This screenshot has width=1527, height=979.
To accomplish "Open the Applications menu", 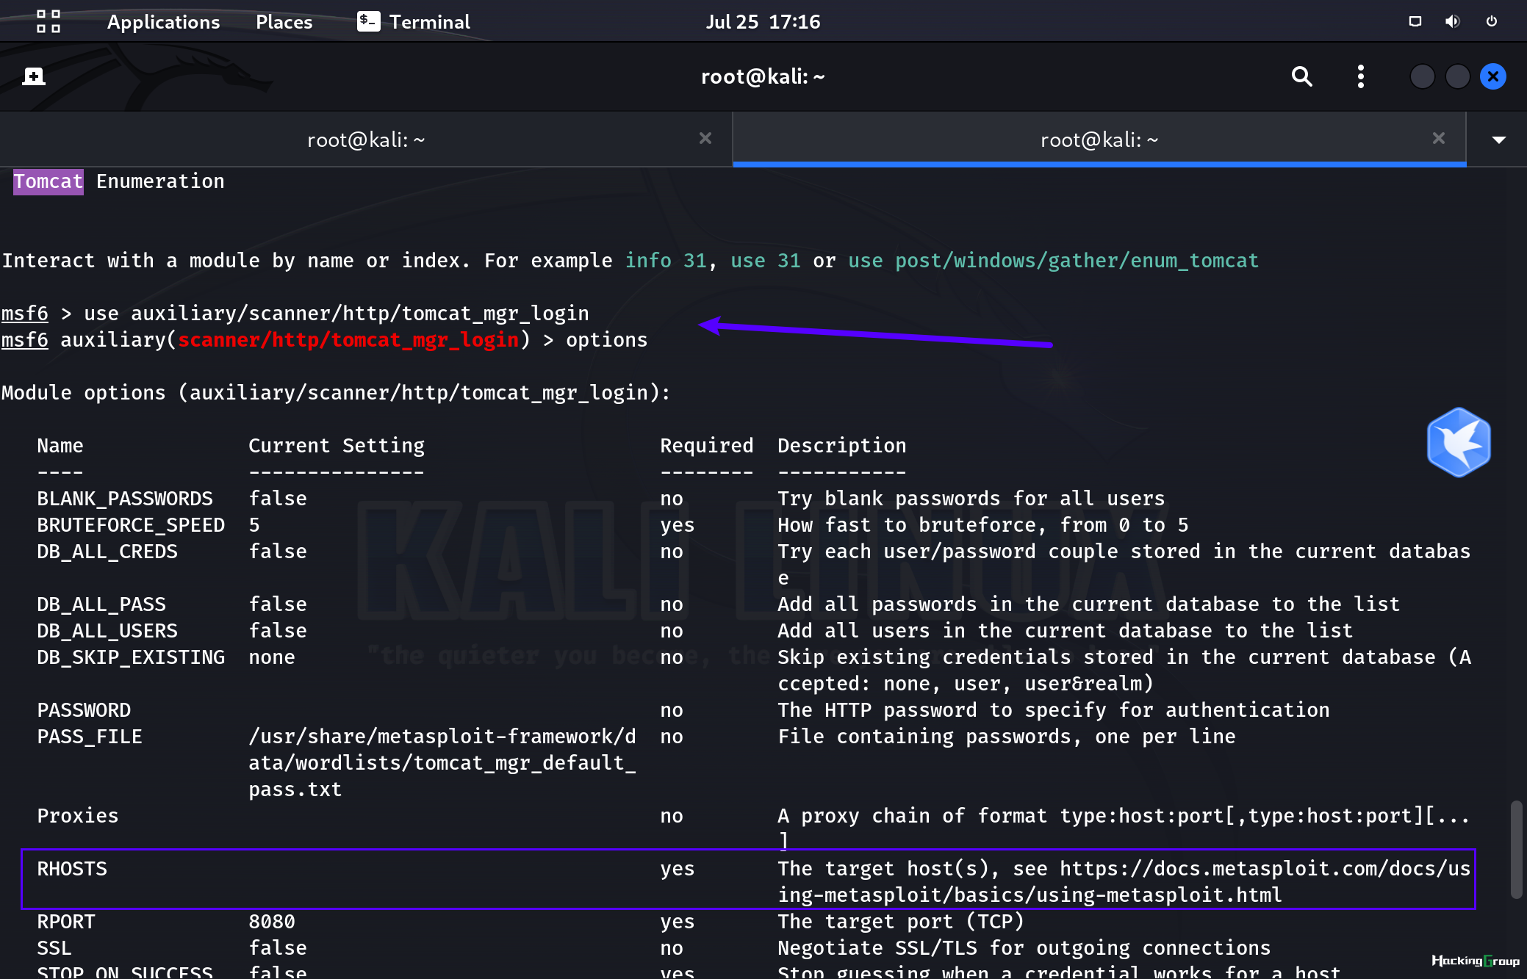I will pos(163,22).
